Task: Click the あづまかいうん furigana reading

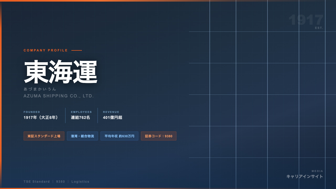Action: click(x=40, y=89)
